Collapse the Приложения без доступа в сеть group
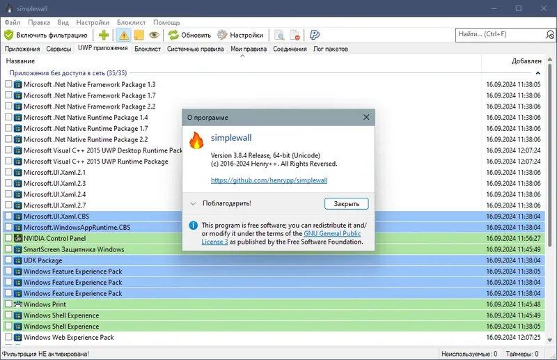The width and height of the screenshot is (557, 360). coord(538,73)
